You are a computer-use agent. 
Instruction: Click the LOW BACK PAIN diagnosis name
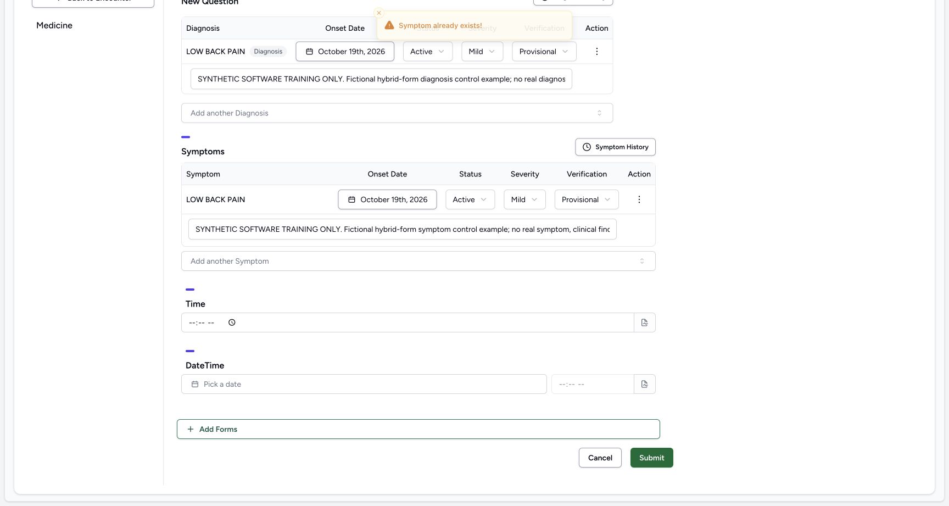point(215,52)
